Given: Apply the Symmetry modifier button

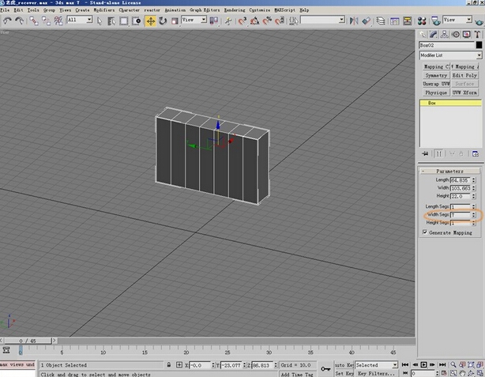Looking at the screenshot, I should pyautogui.click(x=436, y=75).
